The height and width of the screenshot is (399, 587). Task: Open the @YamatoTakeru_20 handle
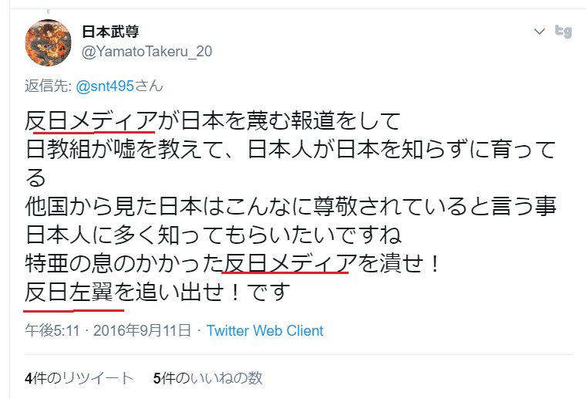pyautogui.click(x=147, y=52)
